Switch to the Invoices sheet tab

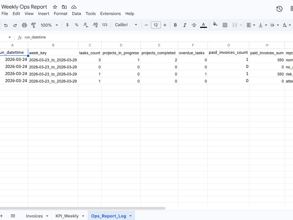pyautogui.click(x=34, y=216)
